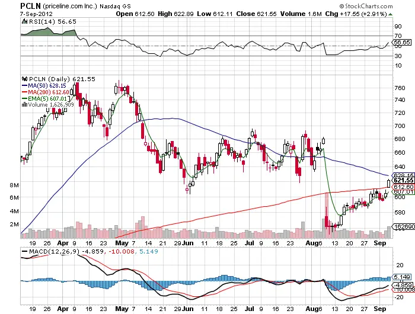Viewport: 415px width, 314px height.
Task: Click the black MACD legend line marker
Action: click(x=25, y=251)
